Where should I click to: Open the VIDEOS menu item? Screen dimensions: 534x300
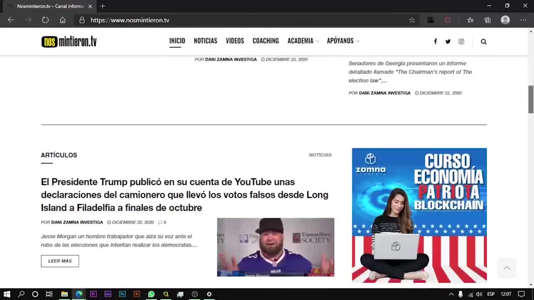coord(235,41)
